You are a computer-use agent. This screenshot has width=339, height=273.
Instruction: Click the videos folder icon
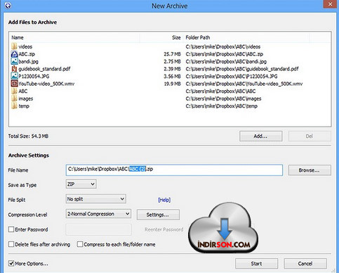[14, 46]
